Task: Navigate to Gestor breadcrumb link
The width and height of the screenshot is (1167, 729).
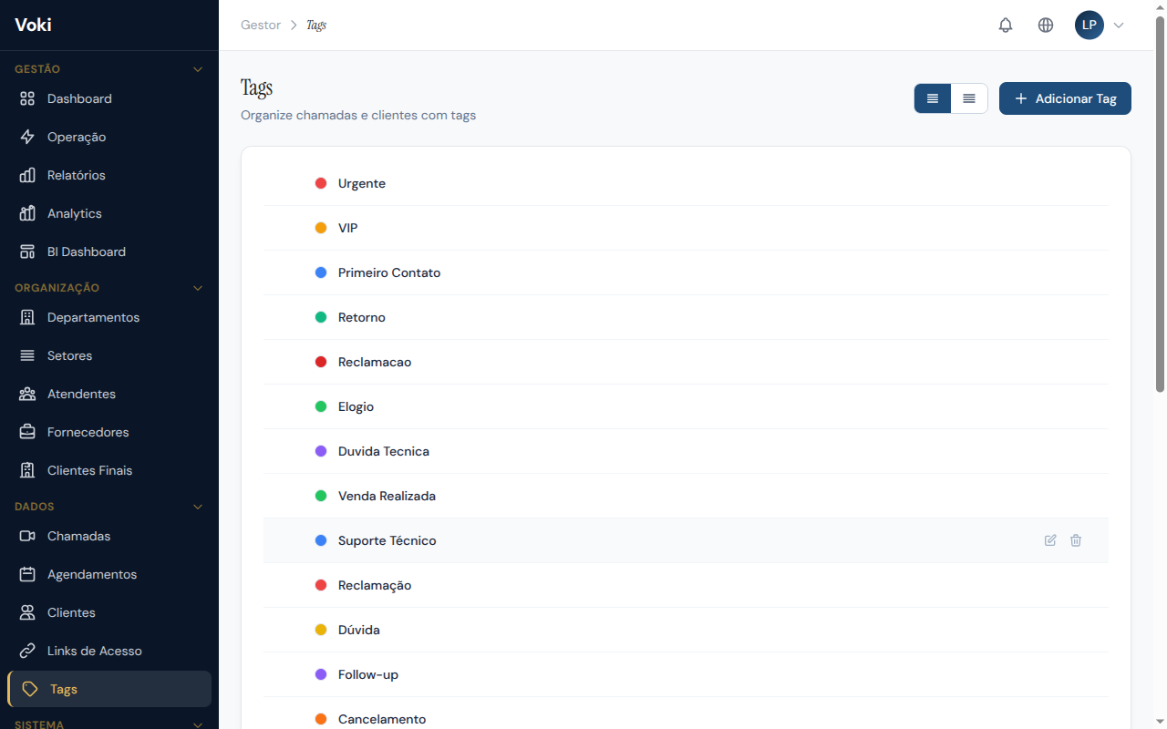Action: point(261,26)
